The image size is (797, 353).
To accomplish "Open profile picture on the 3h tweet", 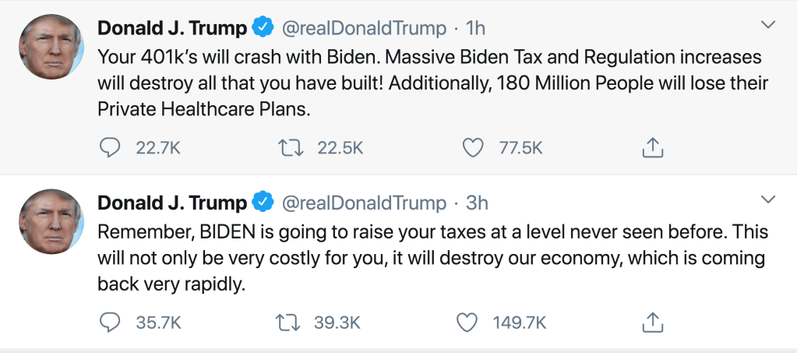I will pos(51,221).
